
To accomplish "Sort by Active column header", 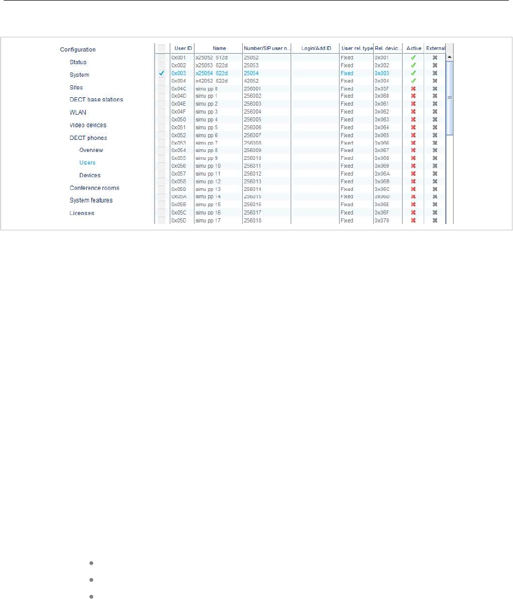I will click(414, 48).
